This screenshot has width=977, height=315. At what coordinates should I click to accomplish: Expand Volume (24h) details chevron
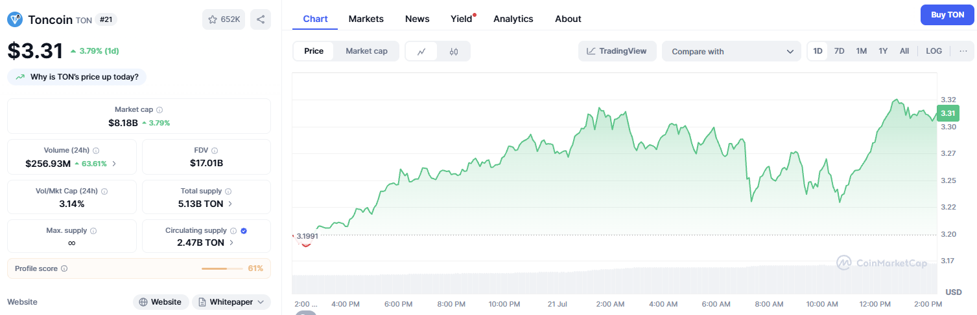115,164
